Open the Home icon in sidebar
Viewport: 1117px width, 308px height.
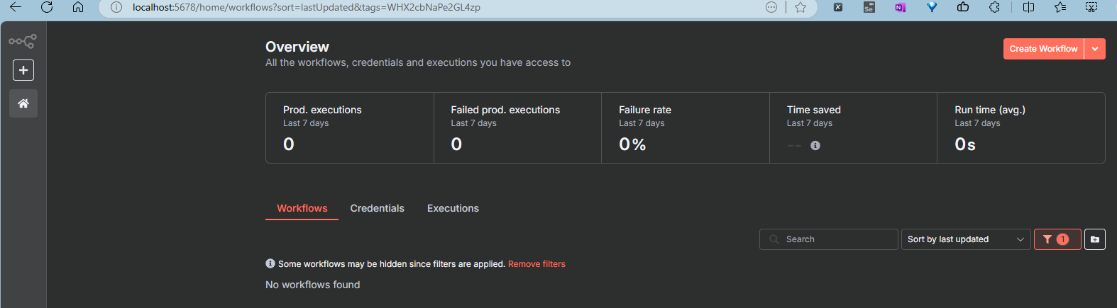23,103
